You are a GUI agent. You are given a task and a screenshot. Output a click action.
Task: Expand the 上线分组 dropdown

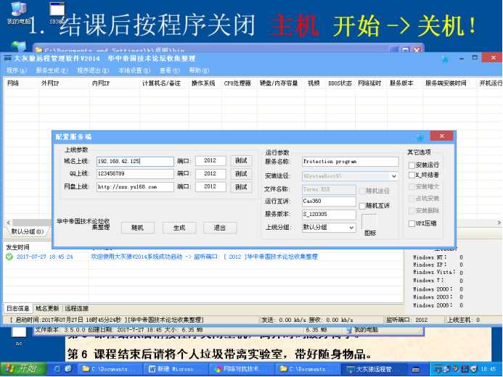351,228
